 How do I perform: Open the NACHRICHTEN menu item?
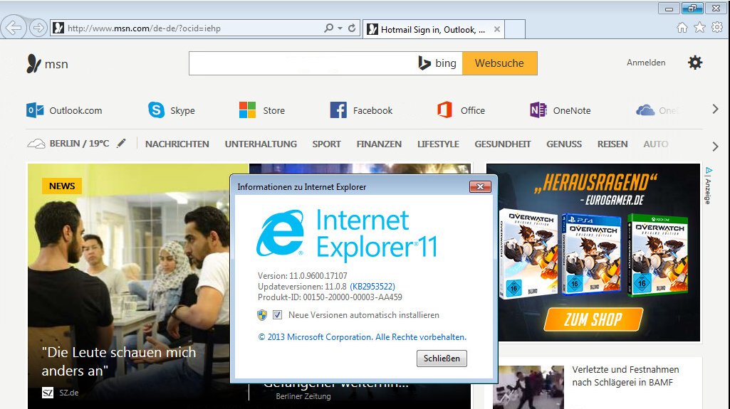(177, 144)
